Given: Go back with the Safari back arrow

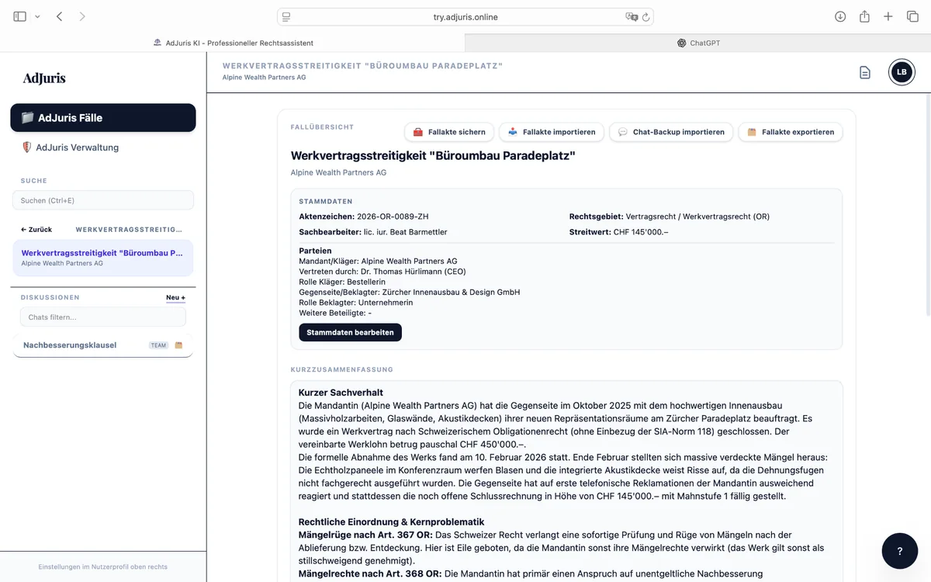Looking at the screenshot, I should tap(60, 16).
